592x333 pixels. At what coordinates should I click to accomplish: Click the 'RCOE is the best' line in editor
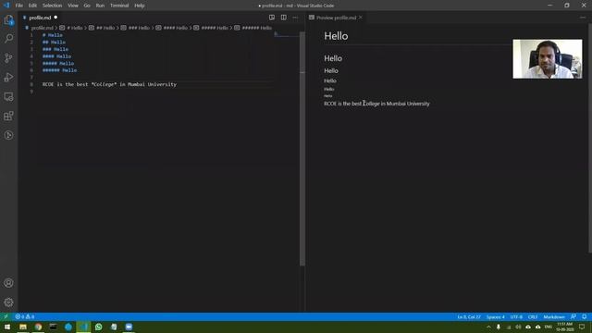[x=109, y=84]
